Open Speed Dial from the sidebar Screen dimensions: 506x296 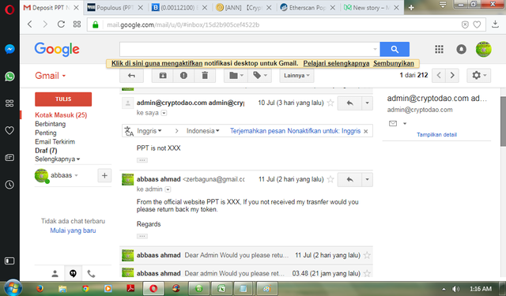click(9, 103)
